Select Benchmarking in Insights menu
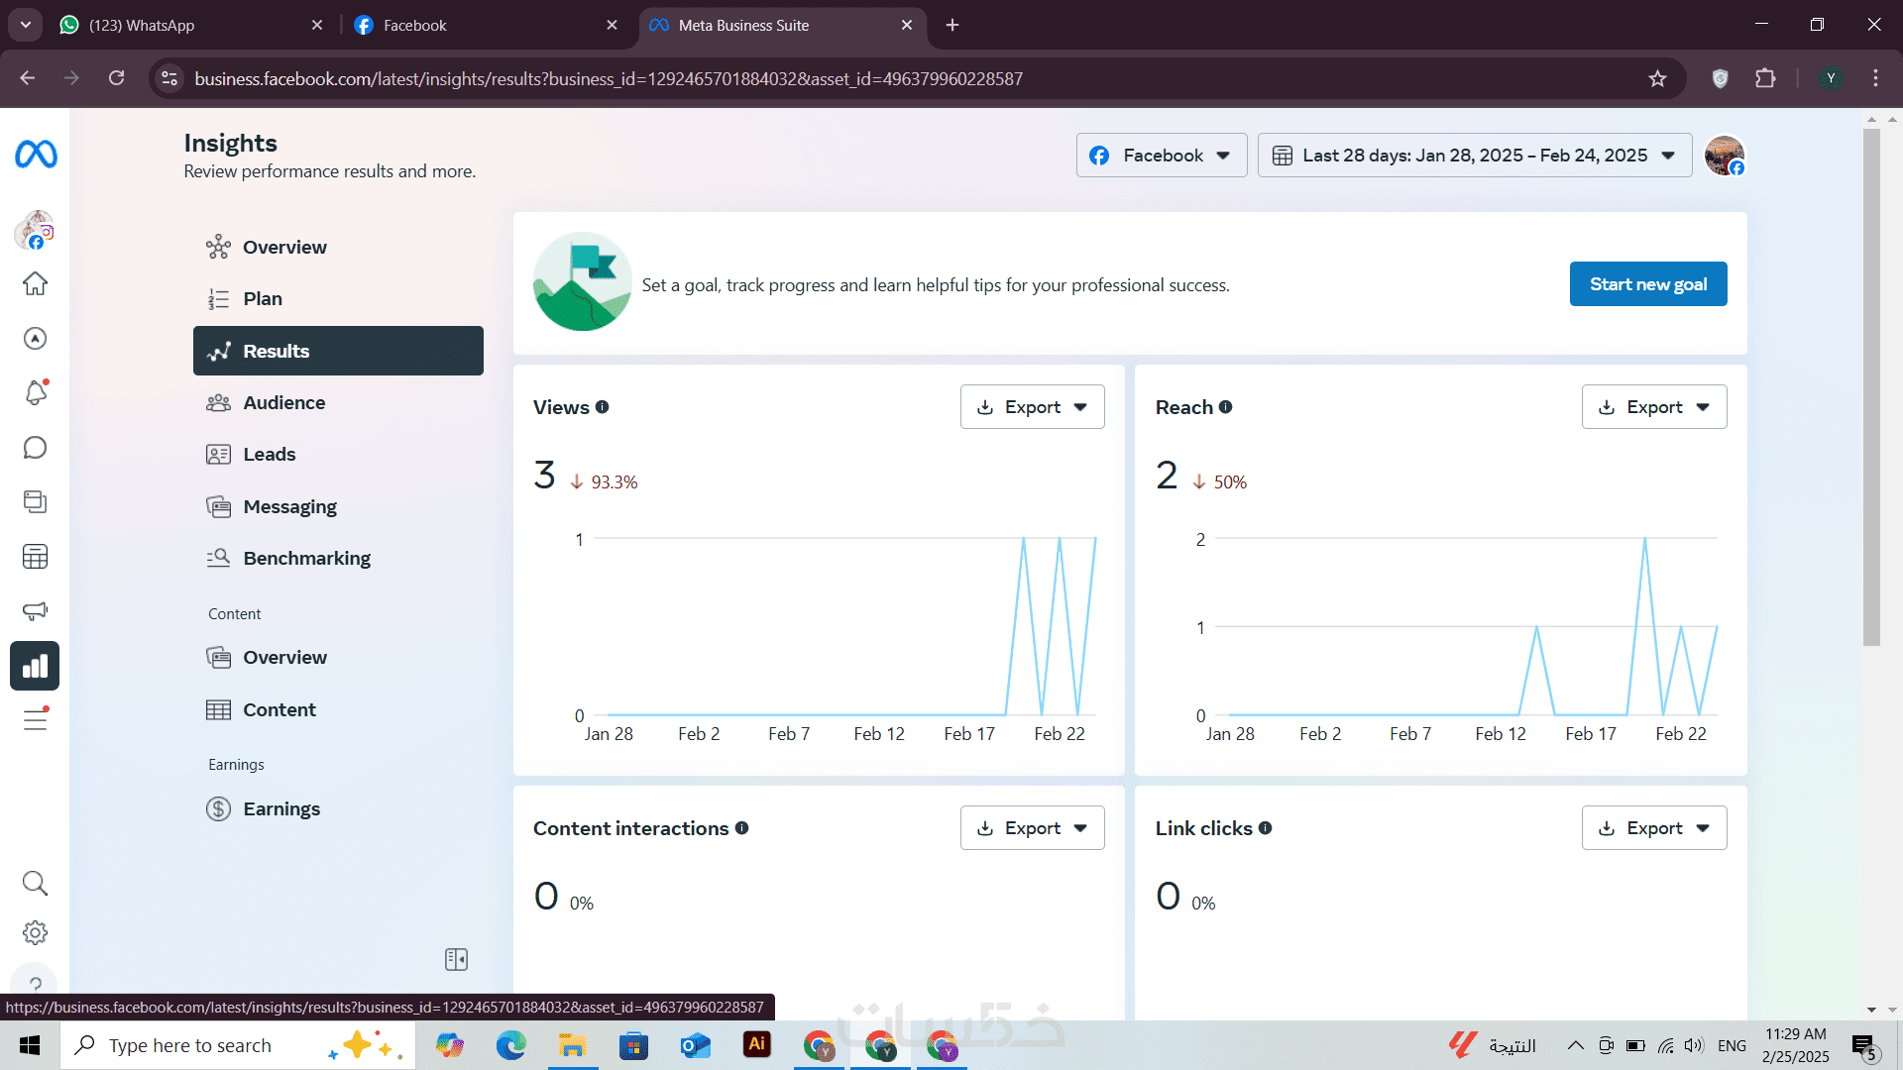Image resolution: width=1903 pixels, height=1070 pixels. click(306, 558)
